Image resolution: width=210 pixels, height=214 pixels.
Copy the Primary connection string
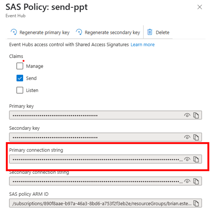[196, 159]
